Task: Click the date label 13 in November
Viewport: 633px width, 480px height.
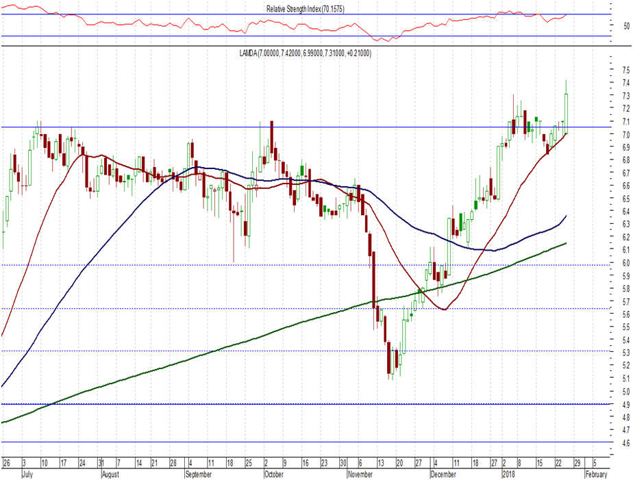Action: pos(381,463)
